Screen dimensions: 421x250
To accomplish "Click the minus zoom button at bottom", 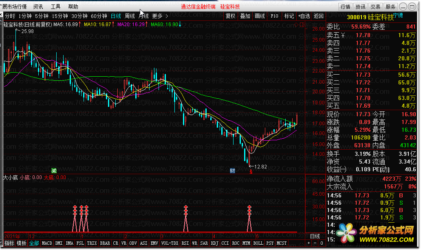I will click(315, 243).
